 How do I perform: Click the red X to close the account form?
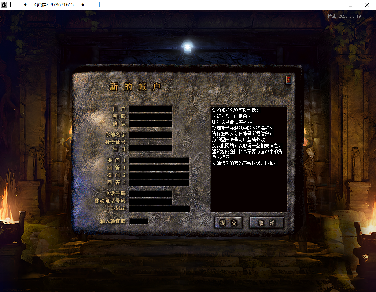[x=288, y=80]
